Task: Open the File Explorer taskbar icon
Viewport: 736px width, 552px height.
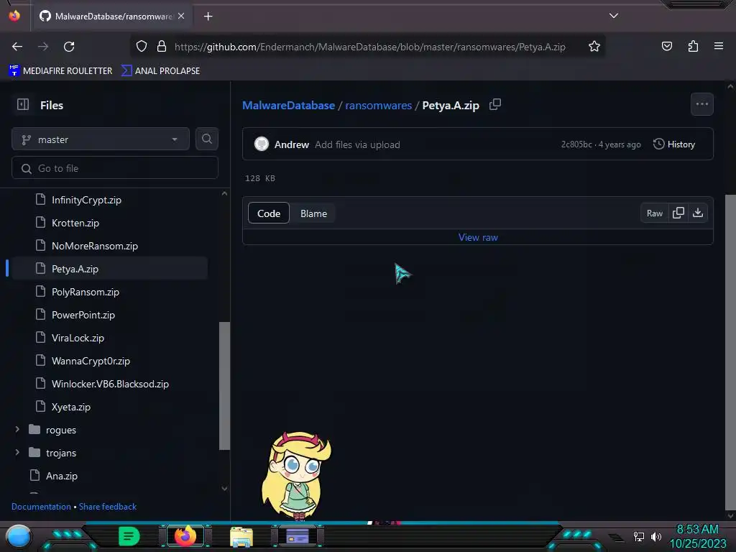Action: [241, 537]
